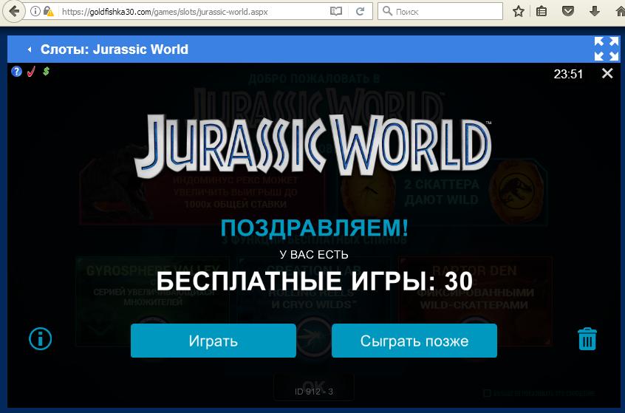Click the green dollar sign icon
Image resolution: width=625 pixels, height=413 pixels.
47,72
